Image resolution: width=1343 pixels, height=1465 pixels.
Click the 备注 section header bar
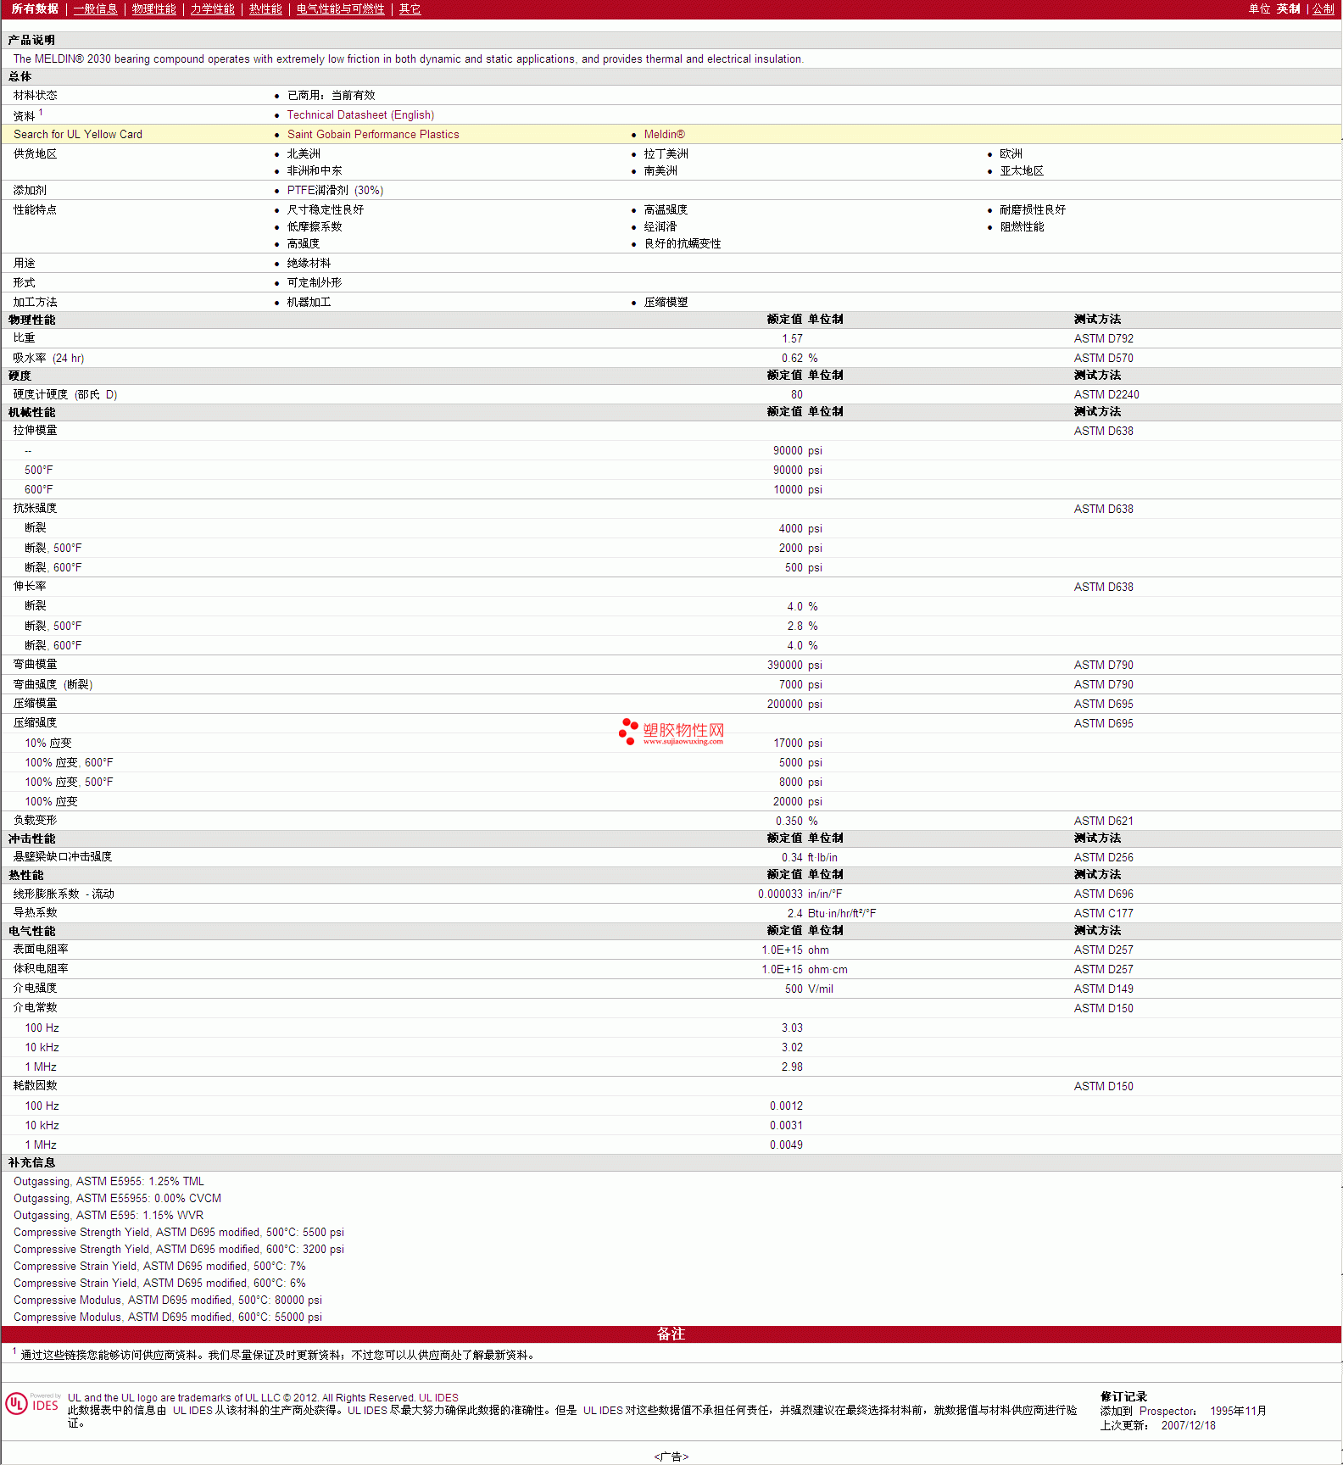point(671,1334)
